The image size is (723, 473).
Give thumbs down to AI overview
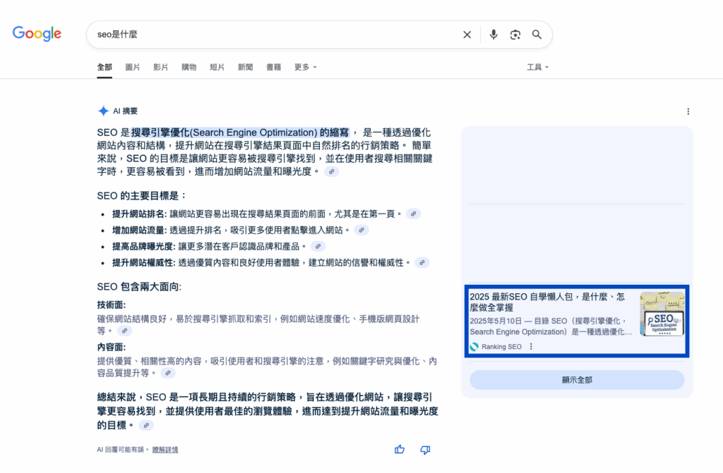pyautogui.click(x=425, y=450)
